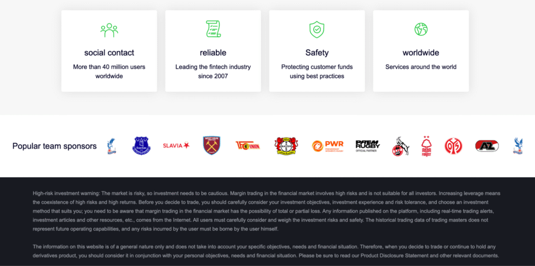Click the worldwide globe icon

(421, 29)
